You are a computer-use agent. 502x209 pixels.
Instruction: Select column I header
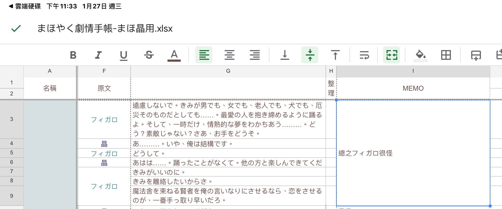tap(413, 71)
